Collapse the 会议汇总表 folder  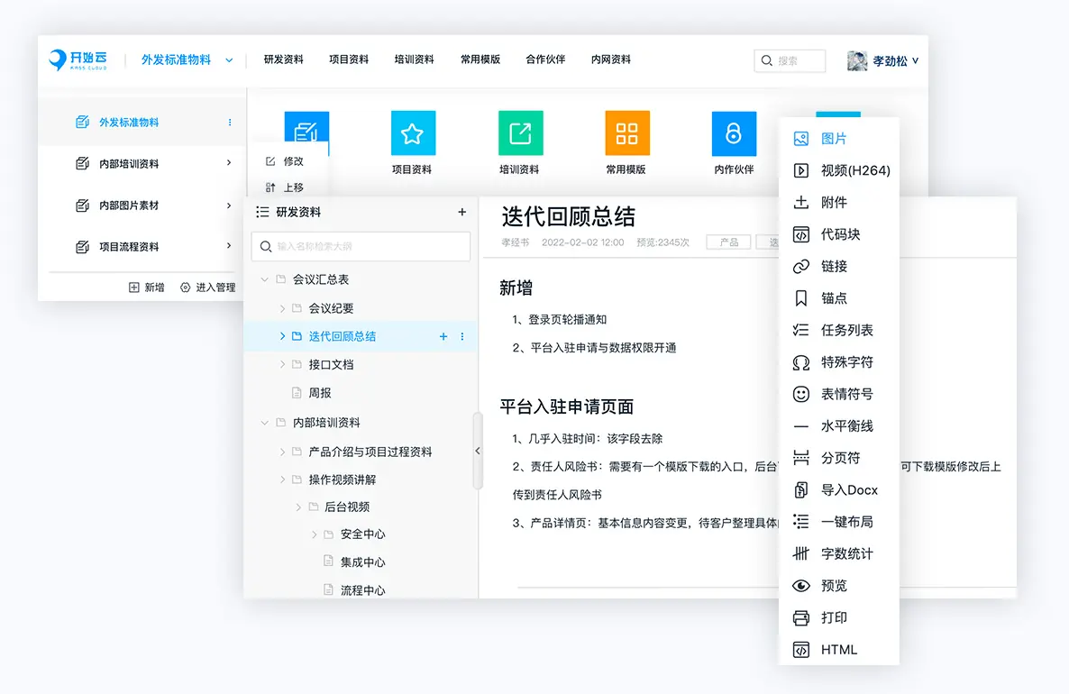pos(264,280)
